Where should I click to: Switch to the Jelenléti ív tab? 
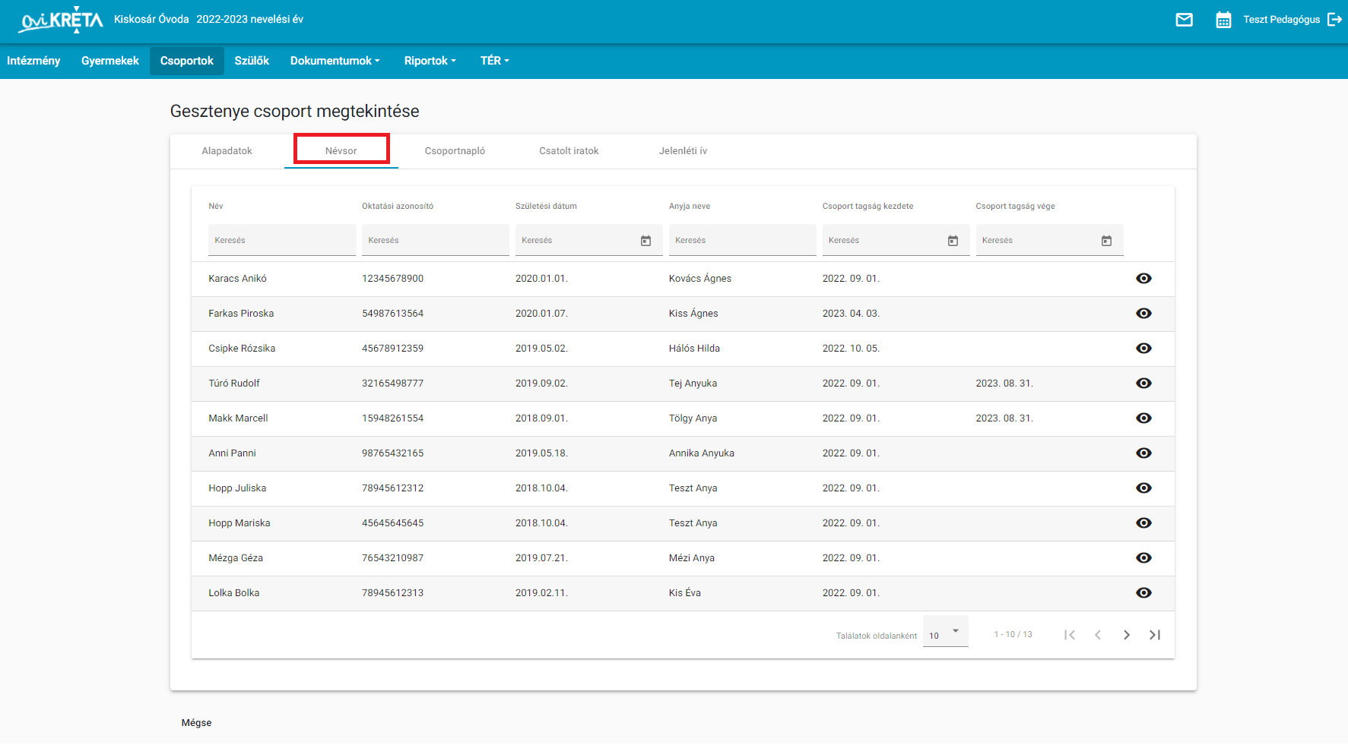coord(683,151)
